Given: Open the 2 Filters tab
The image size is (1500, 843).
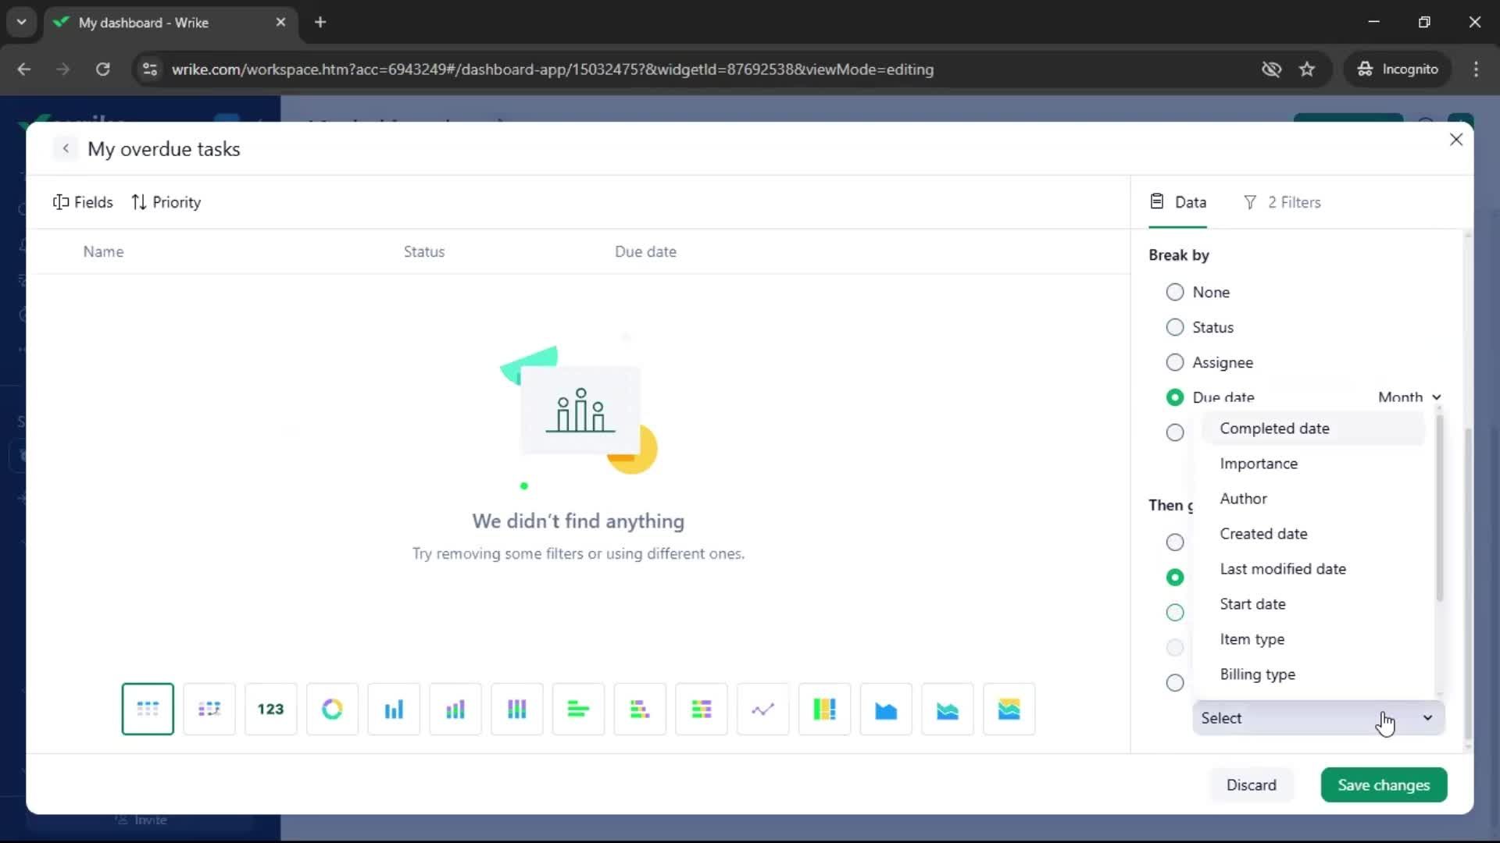Looking at the screenshot, I should pos(1281,202).
